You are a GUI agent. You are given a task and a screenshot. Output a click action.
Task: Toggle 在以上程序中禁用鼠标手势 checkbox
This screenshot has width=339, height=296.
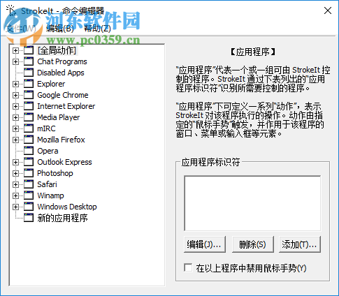188,268
